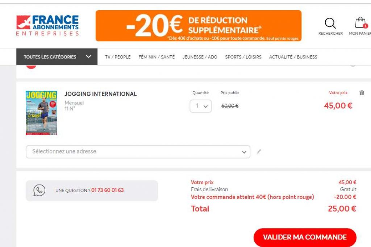Click the orange -20€ réduction banner
This screenshot has height=247, width=371.
[x=198, y=26]
